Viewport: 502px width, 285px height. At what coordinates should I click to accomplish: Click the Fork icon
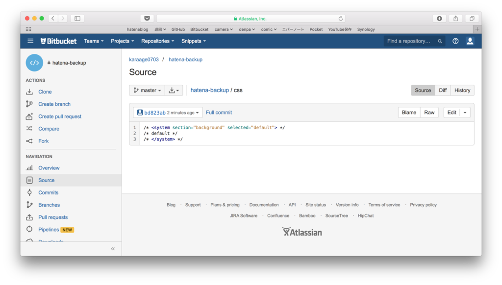pyautogui.click(x=29, y=141)
